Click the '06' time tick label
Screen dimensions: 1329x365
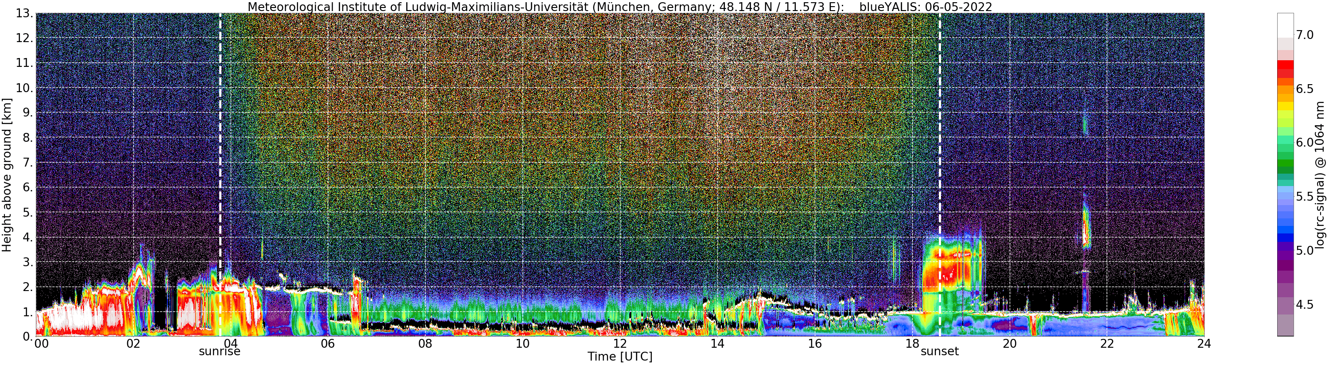[x=328, y=344]
